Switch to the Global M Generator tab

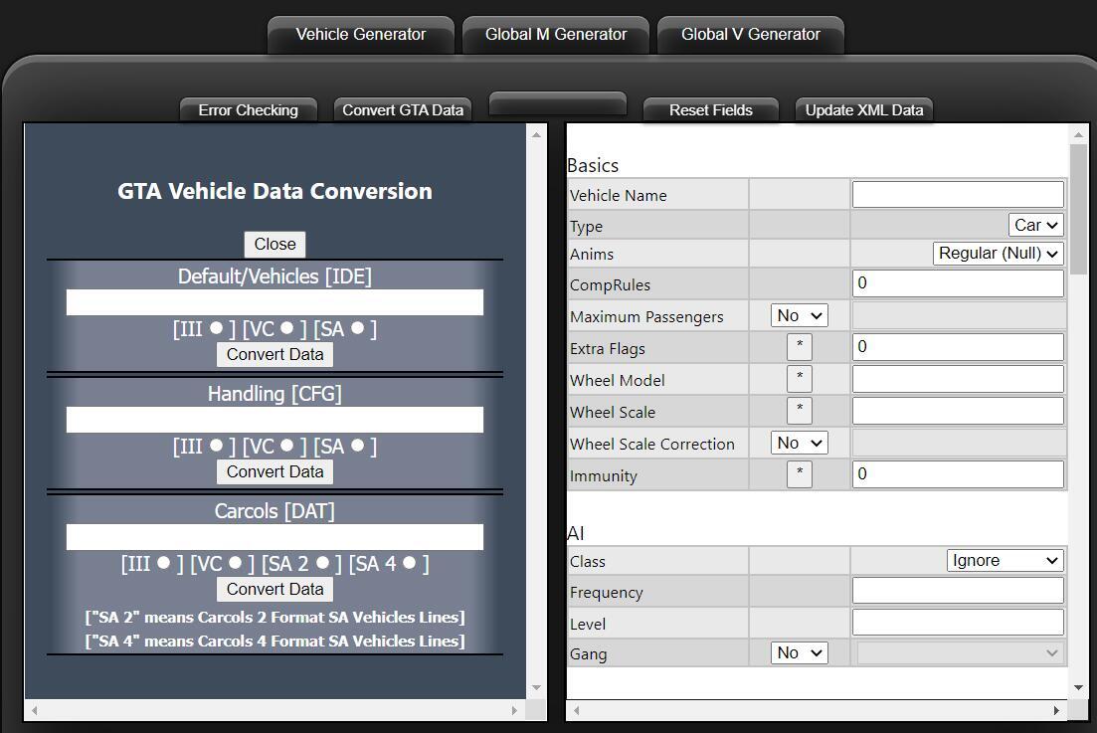coord(556,34)
